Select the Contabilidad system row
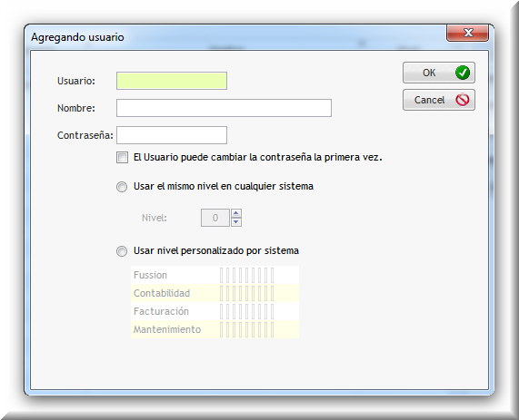The height and width of the screenshot is (420, 519). 215,293
